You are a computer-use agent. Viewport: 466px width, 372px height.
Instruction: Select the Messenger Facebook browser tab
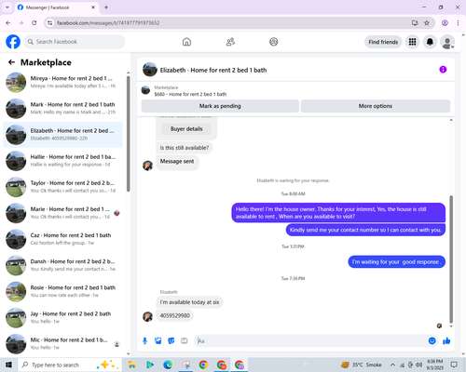[x=57, y=7]
